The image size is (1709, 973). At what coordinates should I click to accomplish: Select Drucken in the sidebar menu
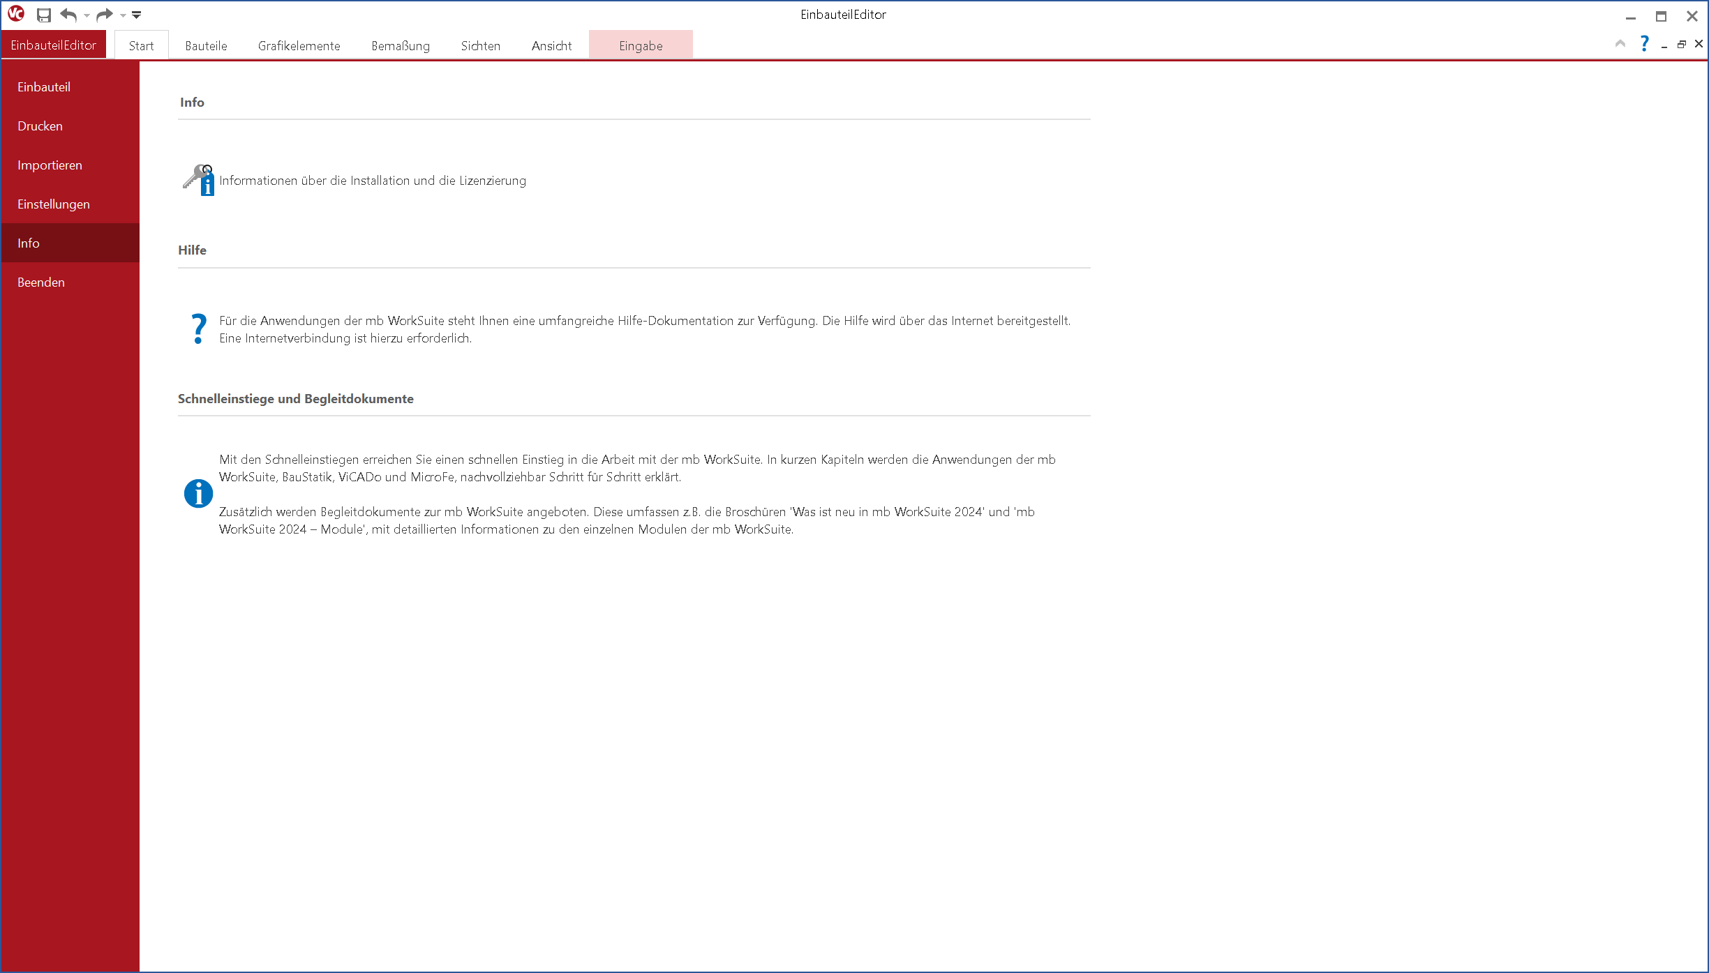click(x=70, y=126)
